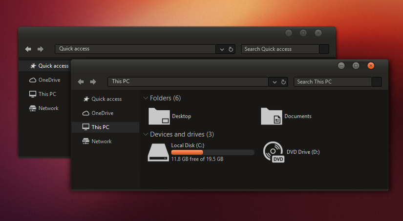Click the Quick access address bar
The image size is (403, 221).
(135, 49)
